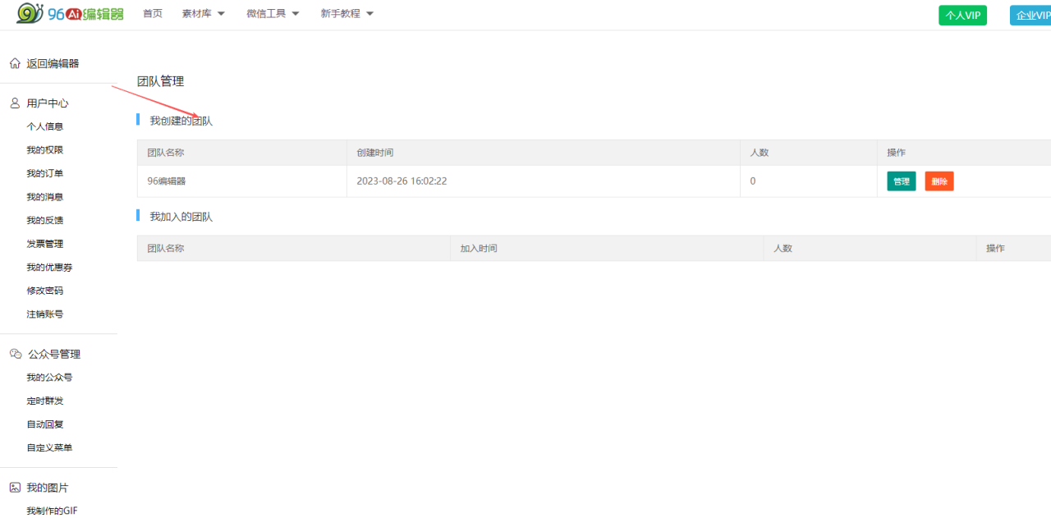Image resolution: width=1051 pixels, height=518 pixels.
Task: Open 自动回复 in the sidebar
Action: [x=44, y=424]
